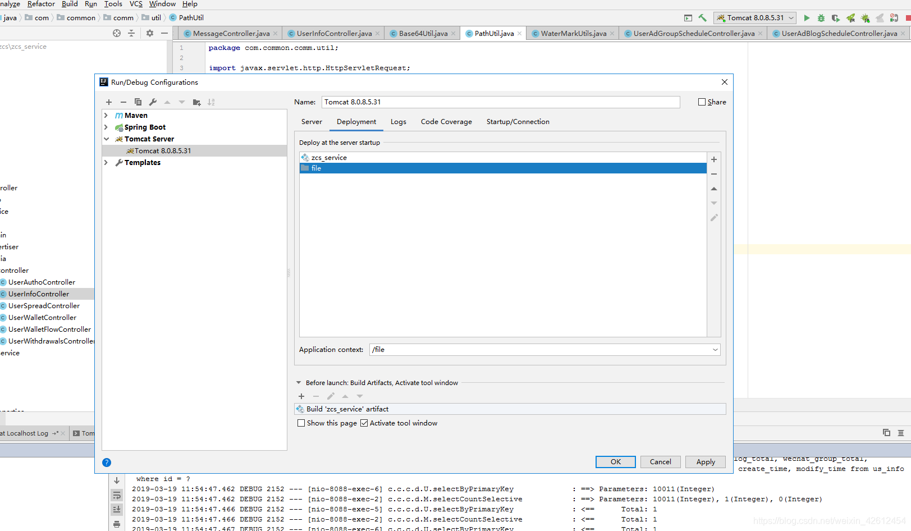This screenshot has height=531, width=911.
Task: Debug with JRebel bug icon
Action: pyautogui.click(x=866, y=18)
